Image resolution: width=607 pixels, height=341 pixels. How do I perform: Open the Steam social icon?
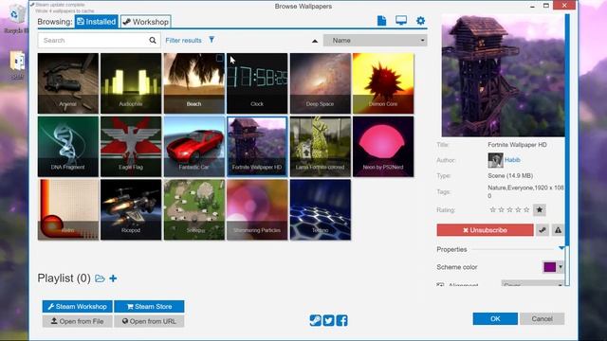[316, 320]
